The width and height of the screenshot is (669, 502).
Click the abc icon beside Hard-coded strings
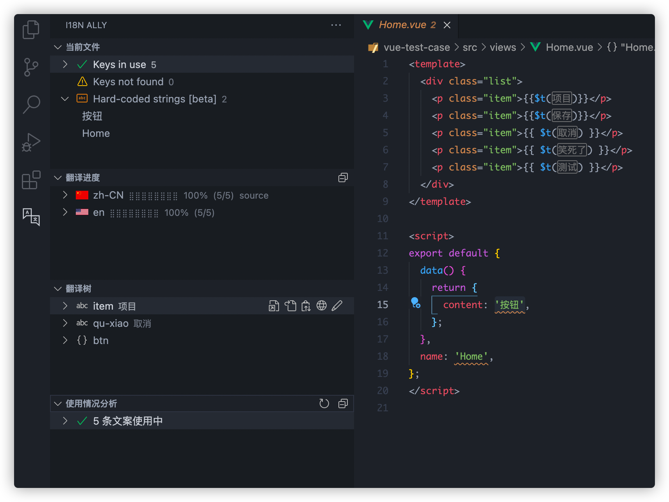(x=82, y=99)
